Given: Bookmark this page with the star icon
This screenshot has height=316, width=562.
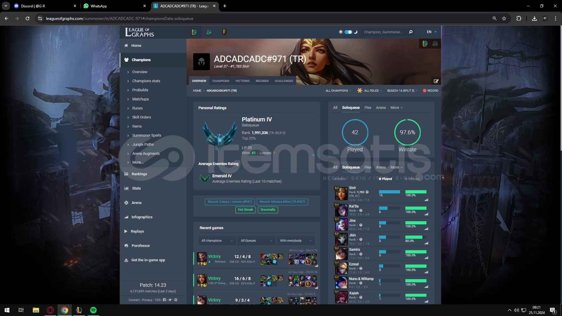Looking at the screenshot, I should (504, 18).
